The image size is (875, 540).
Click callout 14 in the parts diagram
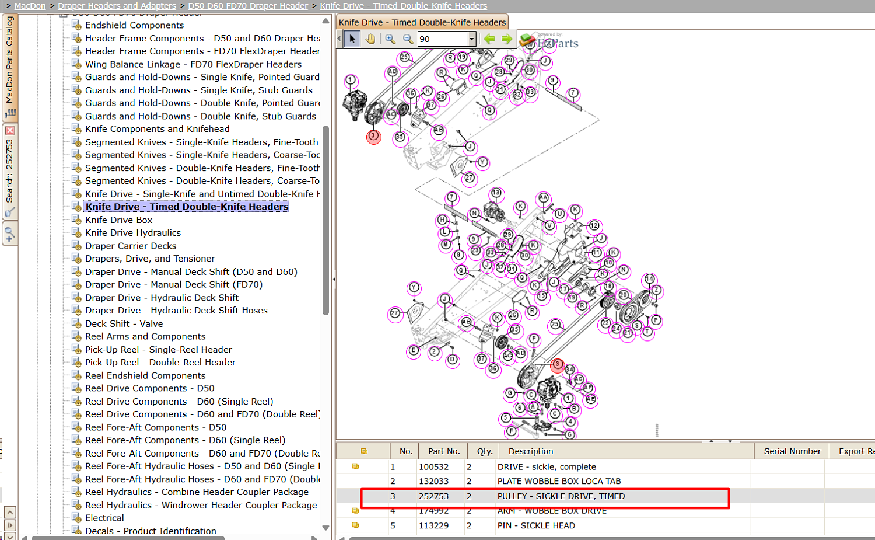(x=649, y=279)
